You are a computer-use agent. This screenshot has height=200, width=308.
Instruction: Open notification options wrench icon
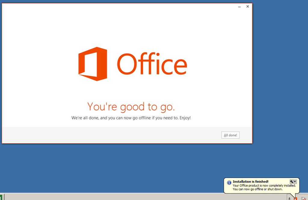click(291, 182)
